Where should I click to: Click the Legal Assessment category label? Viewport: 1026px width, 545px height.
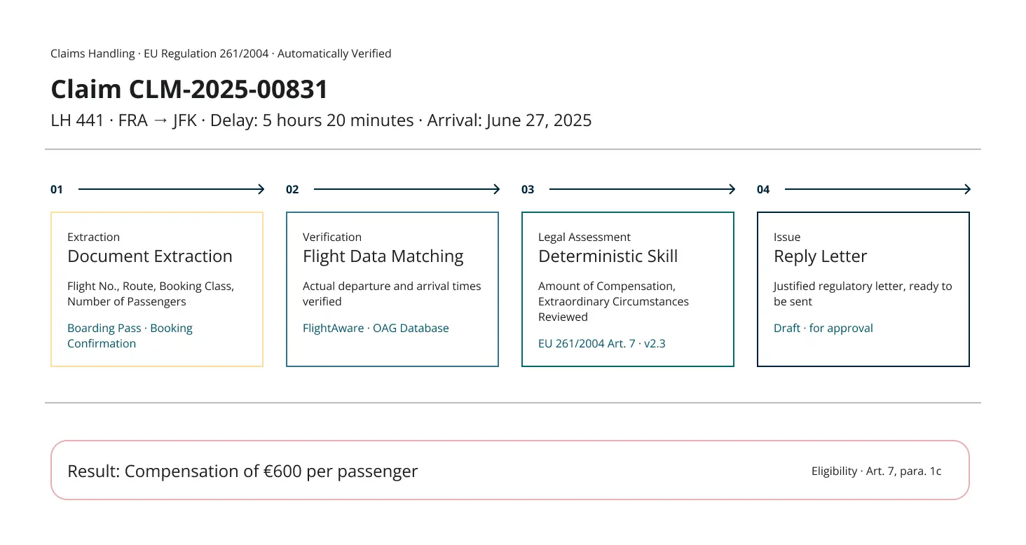point(584,237)
